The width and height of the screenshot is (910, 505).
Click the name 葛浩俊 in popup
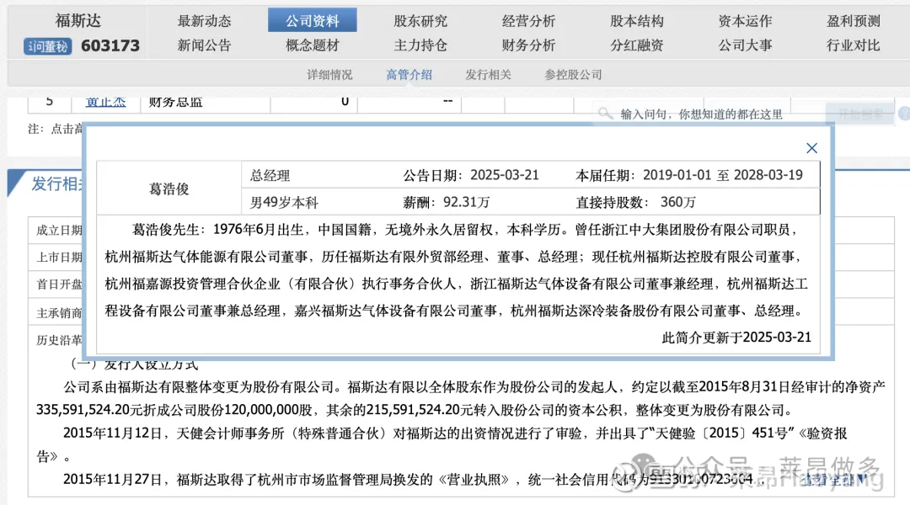click(x=169, y=189)
